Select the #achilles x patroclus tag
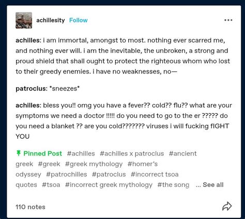The image size is (245, 219). (132, 153)
